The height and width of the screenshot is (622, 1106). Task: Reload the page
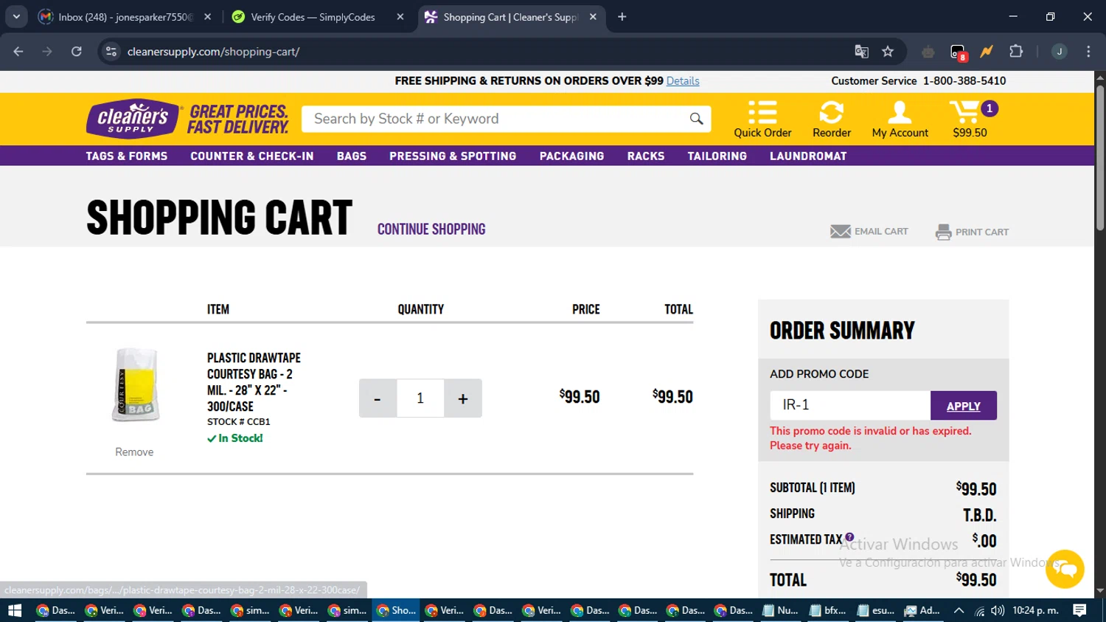click(x=76, y=52)
